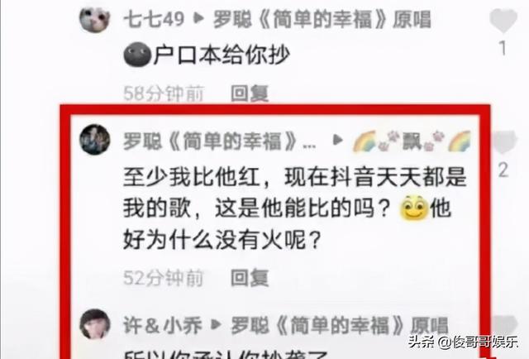This screenshot has height=359, width=529.
Task: Open username 许&小乔
Action: 163,325
